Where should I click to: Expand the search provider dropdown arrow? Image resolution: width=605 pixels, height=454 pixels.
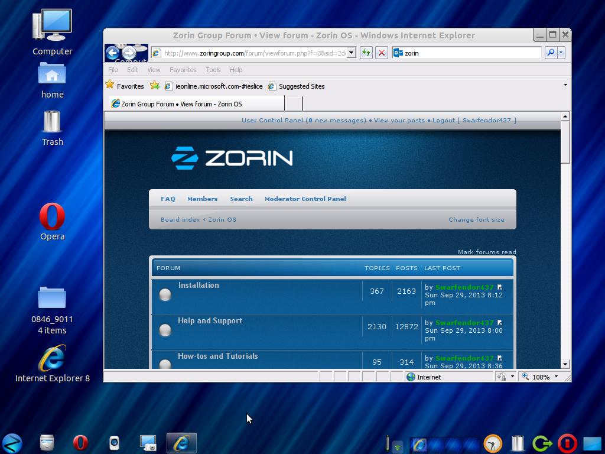pos(561,53)
